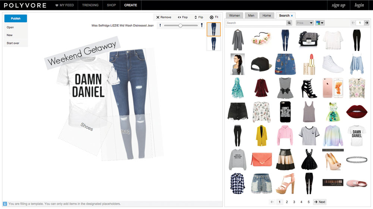373x209 pixels.
Task: Click the search magnifier icon
Action: pyautogui.click(x=289, y=23)
